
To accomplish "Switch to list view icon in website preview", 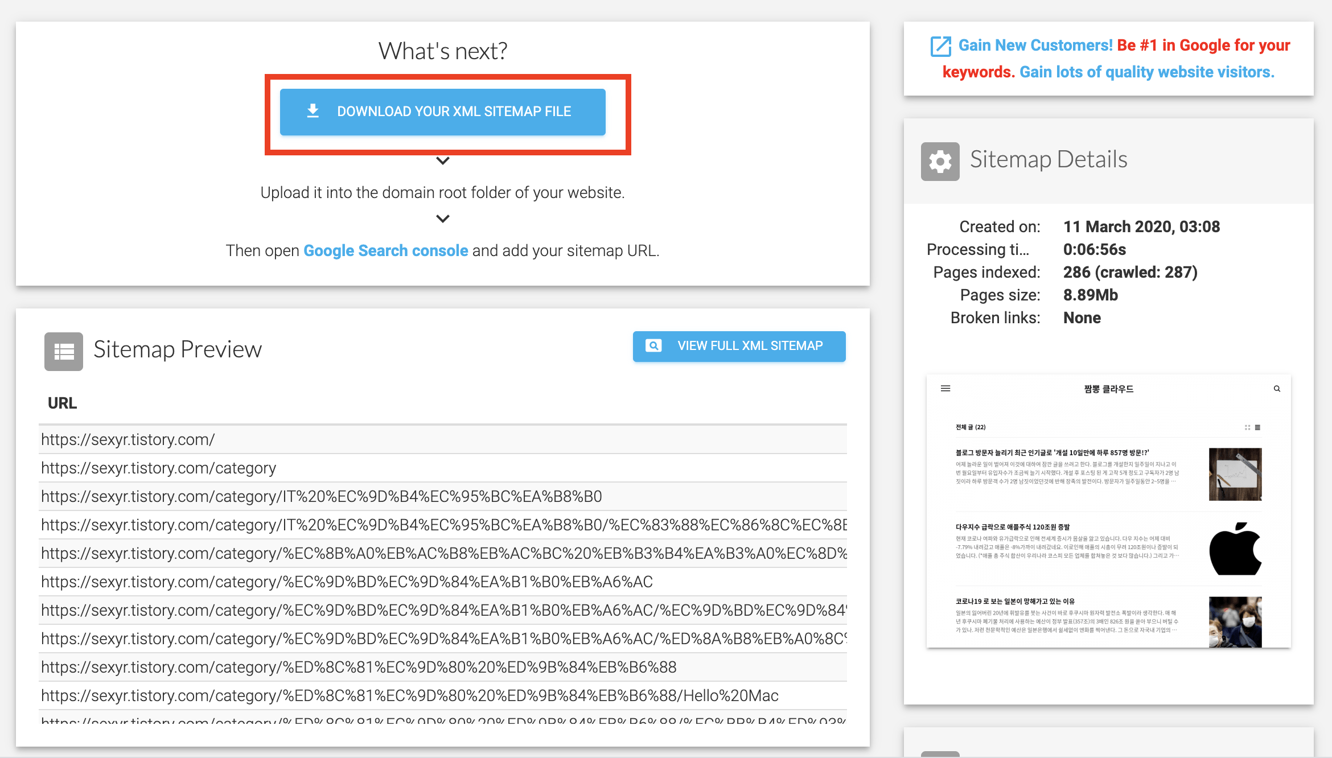I will pyautogui.click(x=1257, y=427).
